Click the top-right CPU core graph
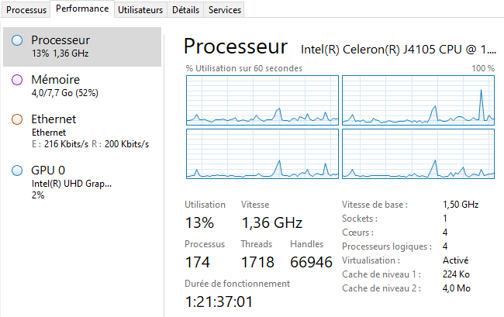This screenshot has height=317, width=504. [418, 100]
